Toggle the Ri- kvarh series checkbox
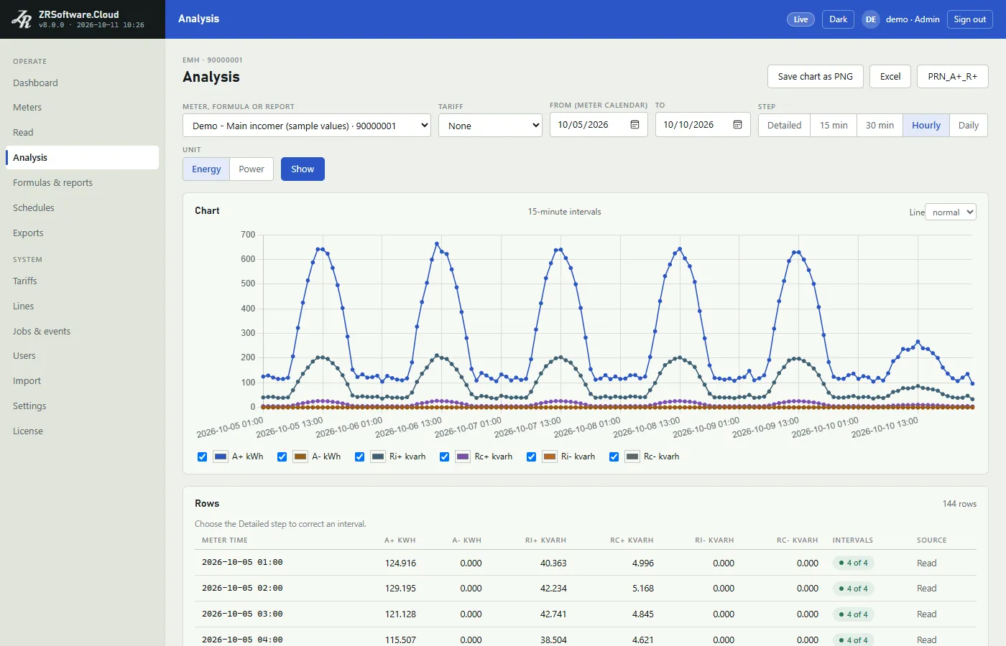1006x646 pixels. [x=532, y=457]
